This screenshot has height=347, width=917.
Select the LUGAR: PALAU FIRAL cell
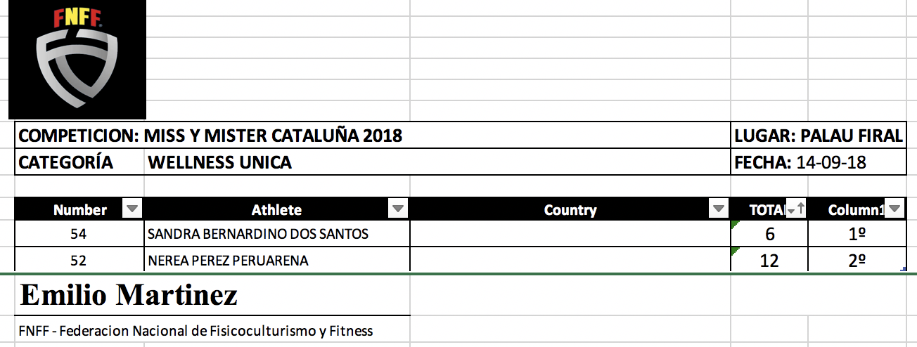tap(818, 136)
